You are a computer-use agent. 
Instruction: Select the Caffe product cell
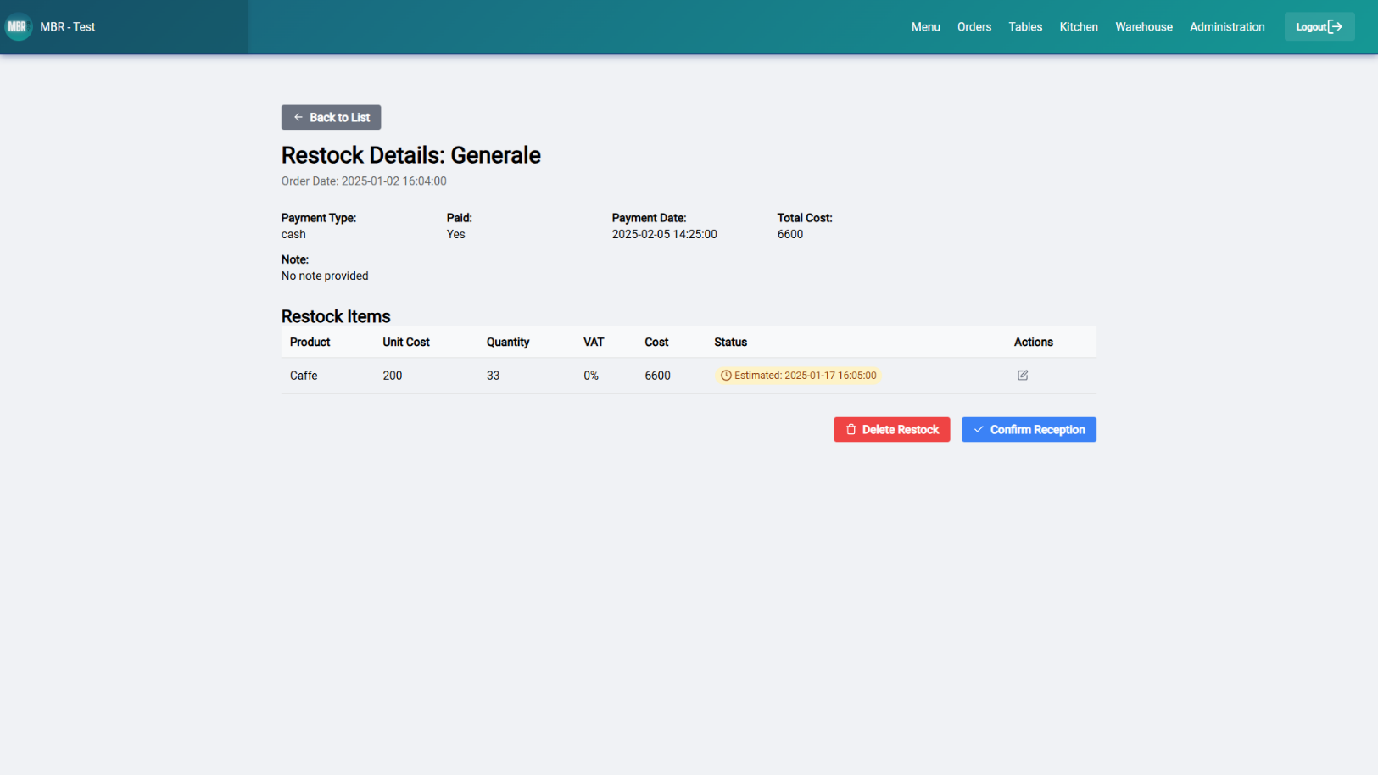[x=304, y=376]
